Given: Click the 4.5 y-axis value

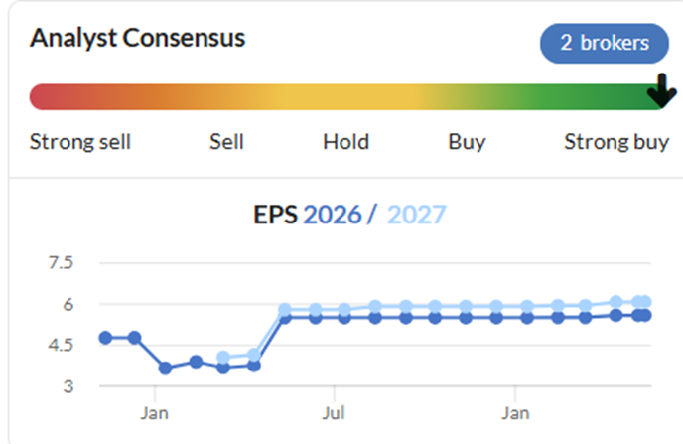Looking at the screenshot, I should pos(61,345).
